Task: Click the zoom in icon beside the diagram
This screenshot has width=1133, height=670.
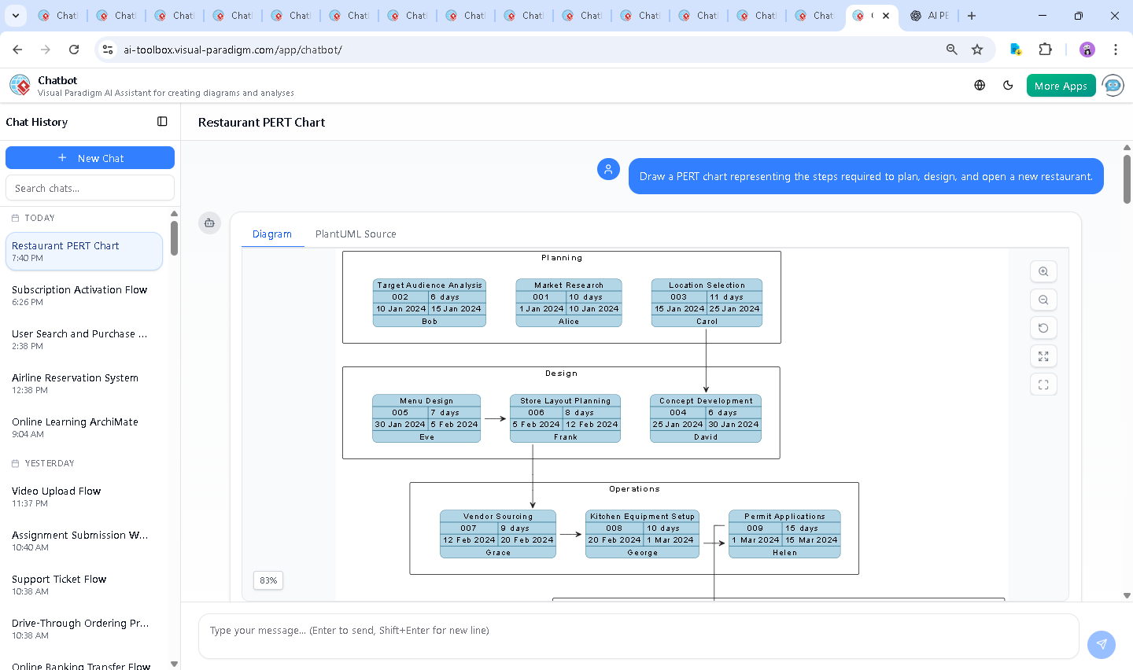Action: click(x=1043, y=271)
